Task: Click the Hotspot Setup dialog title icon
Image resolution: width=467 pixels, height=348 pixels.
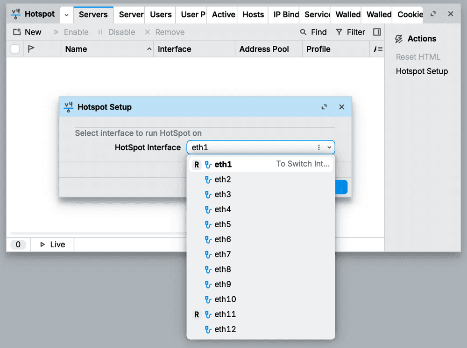Action: point(69,107)
